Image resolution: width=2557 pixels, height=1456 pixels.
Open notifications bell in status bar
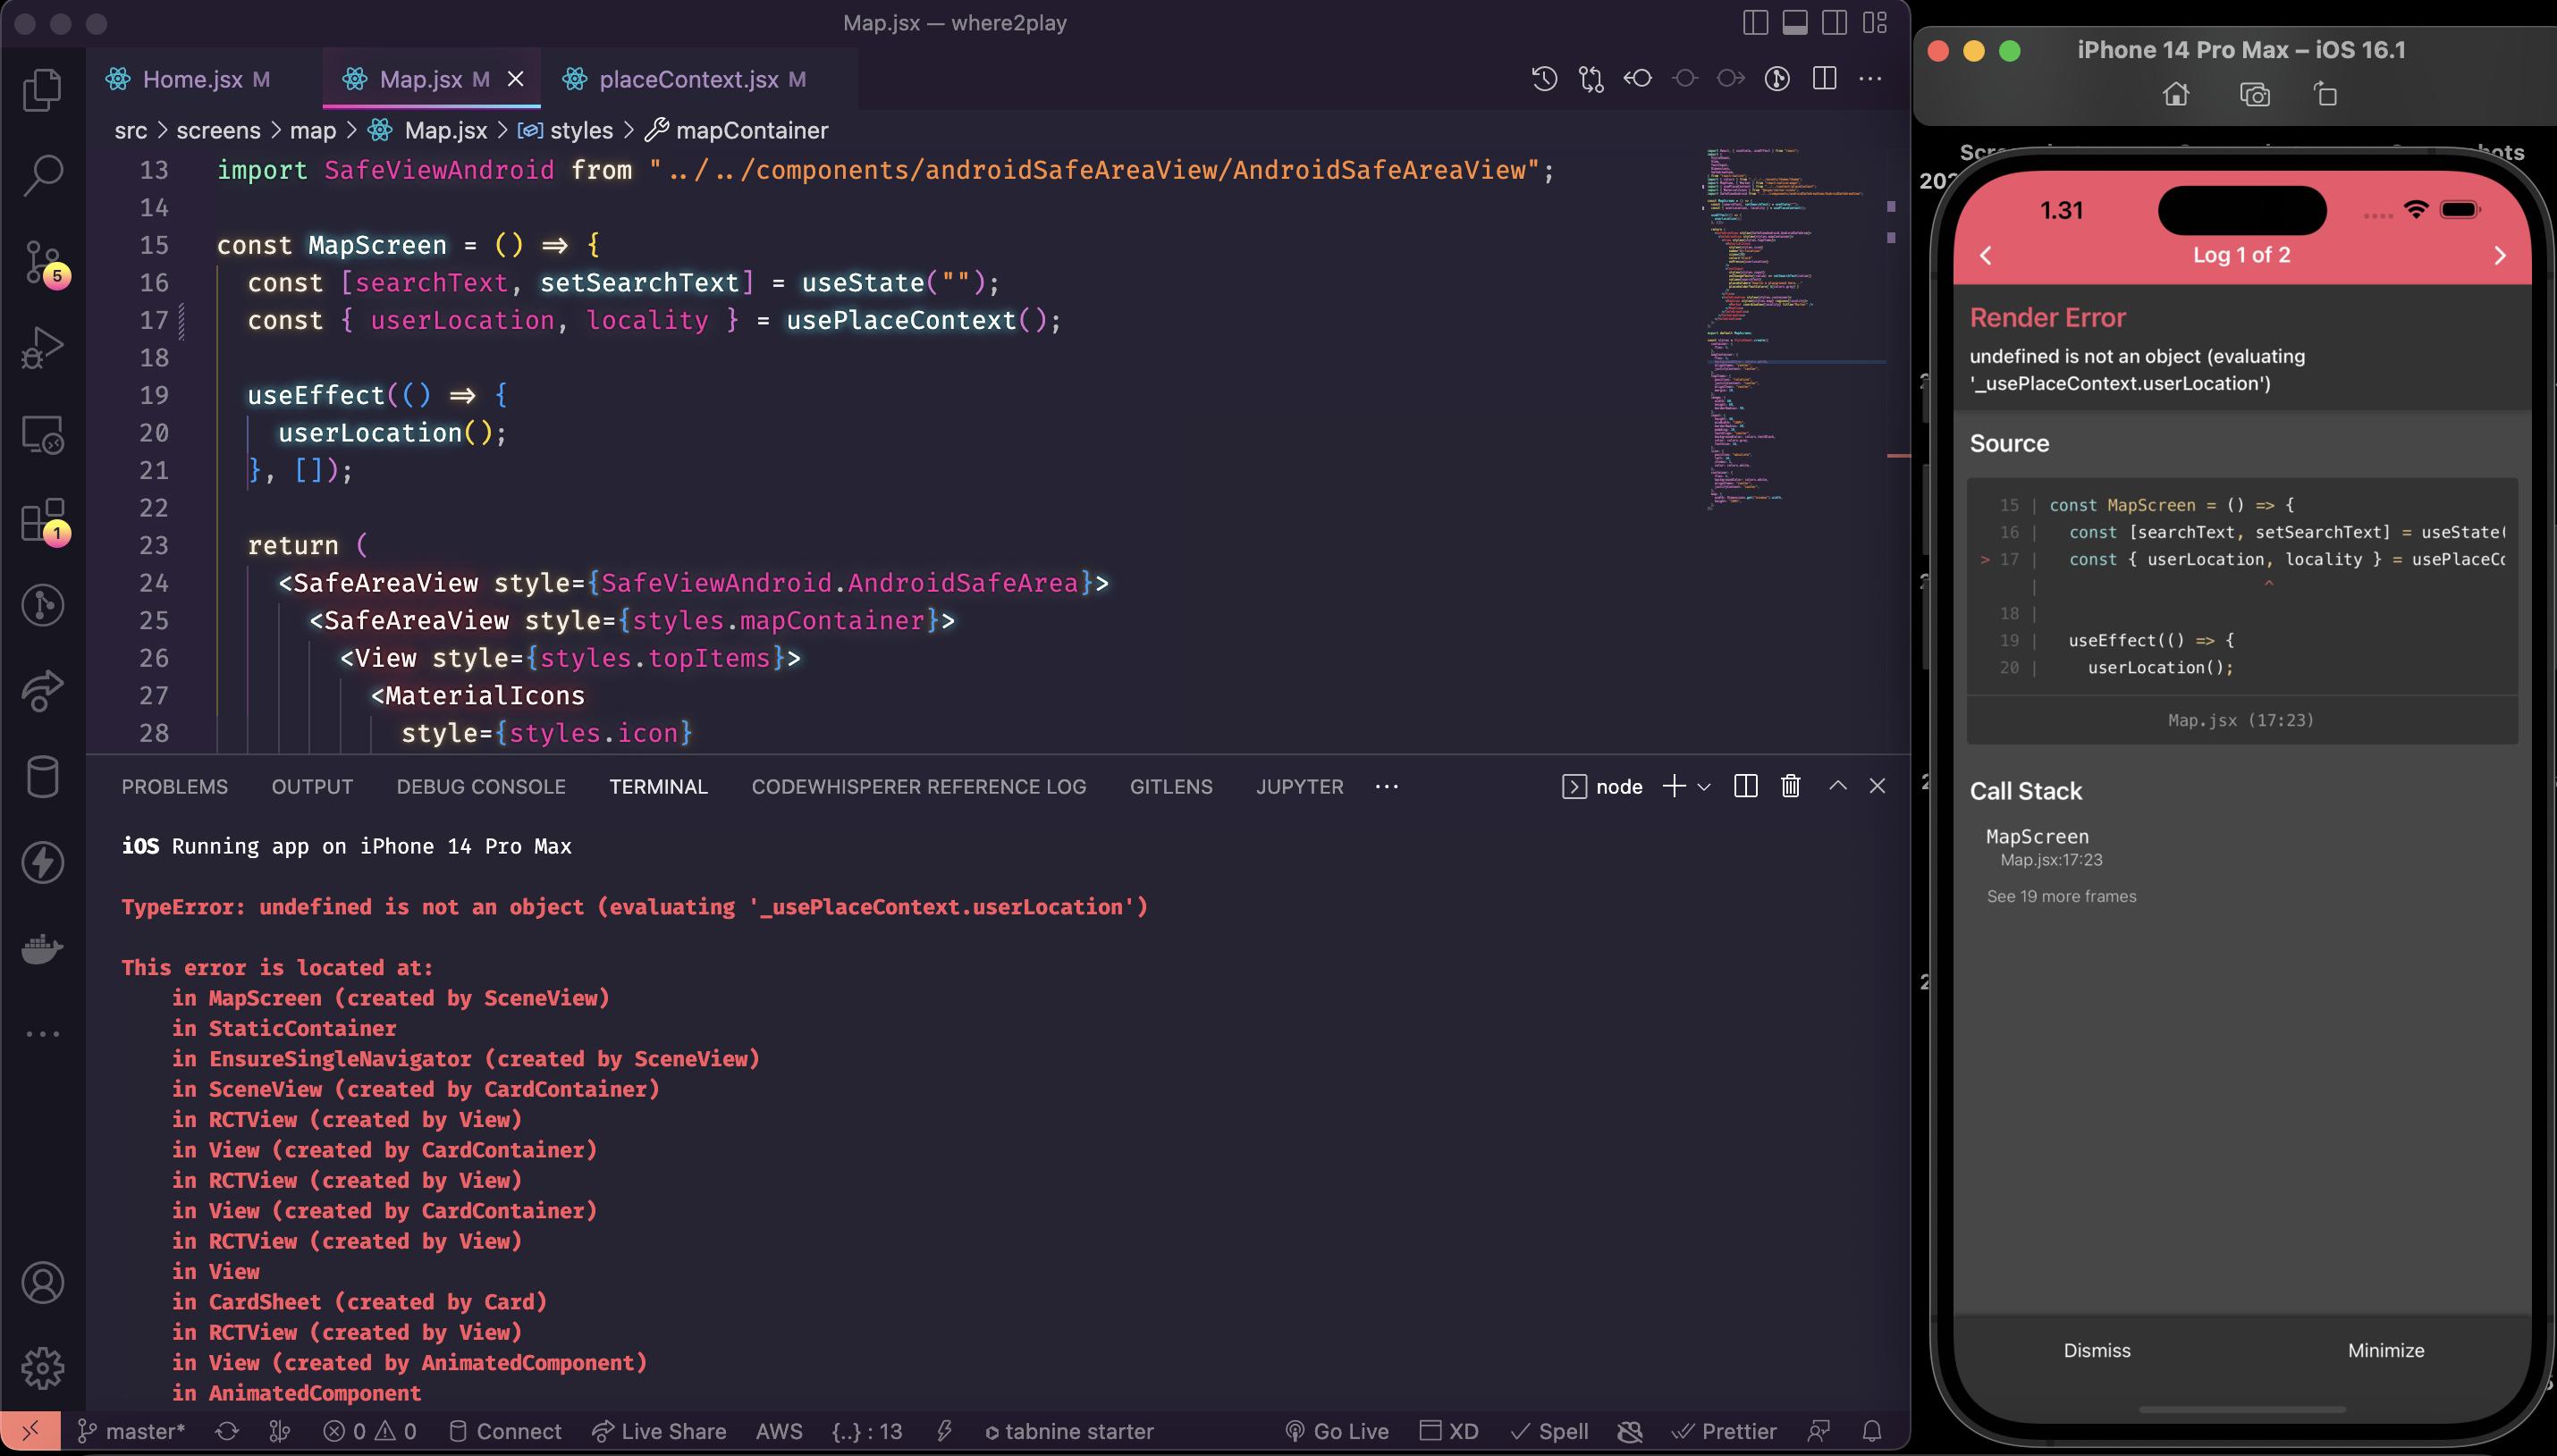click(1872, 1431)
